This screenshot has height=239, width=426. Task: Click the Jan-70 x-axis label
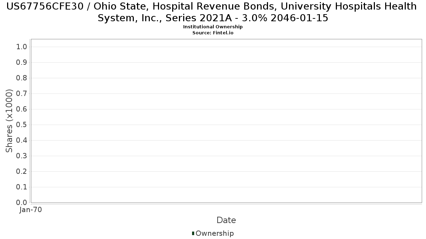[31, 210]
